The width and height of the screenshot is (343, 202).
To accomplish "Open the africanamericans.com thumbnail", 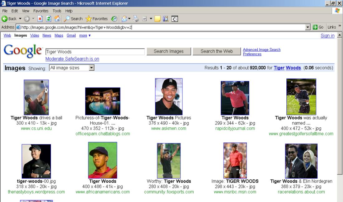I will click(x=103, y=160).
